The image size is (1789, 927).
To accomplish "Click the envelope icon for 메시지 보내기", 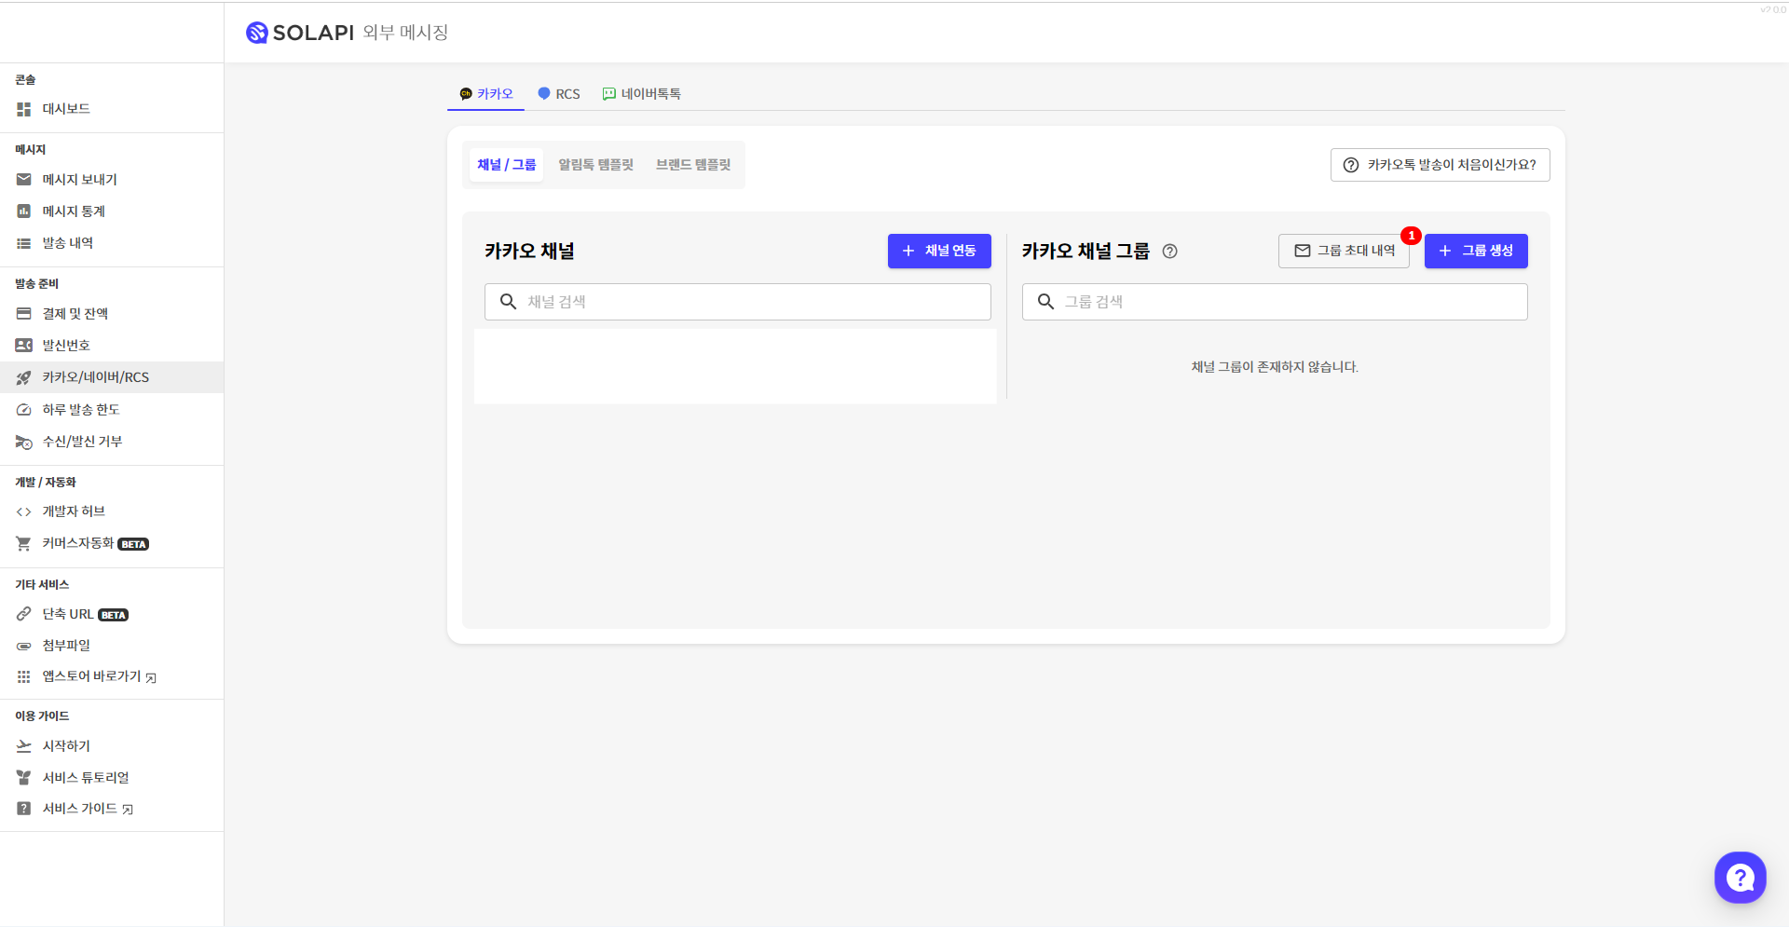I will pyautogui.click(x=24, y=179).
